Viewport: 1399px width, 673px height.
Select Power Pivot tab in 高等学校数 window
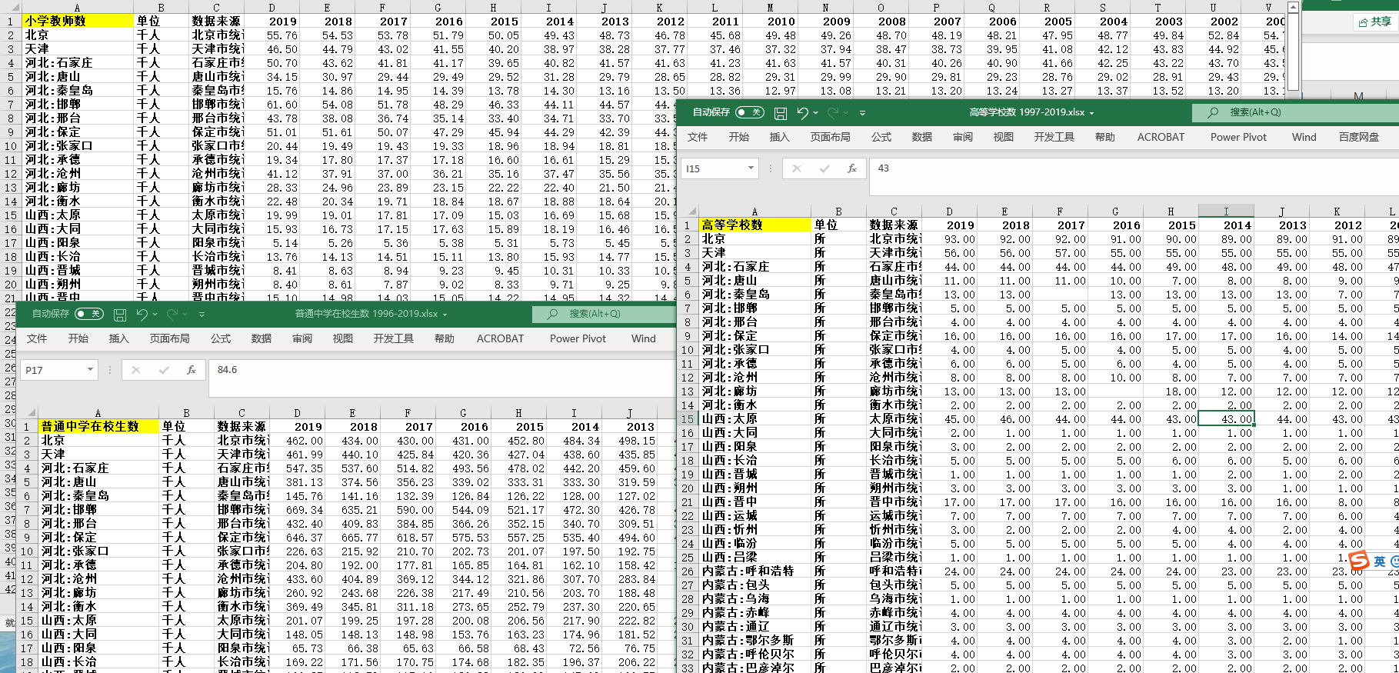coord(1238,137)
